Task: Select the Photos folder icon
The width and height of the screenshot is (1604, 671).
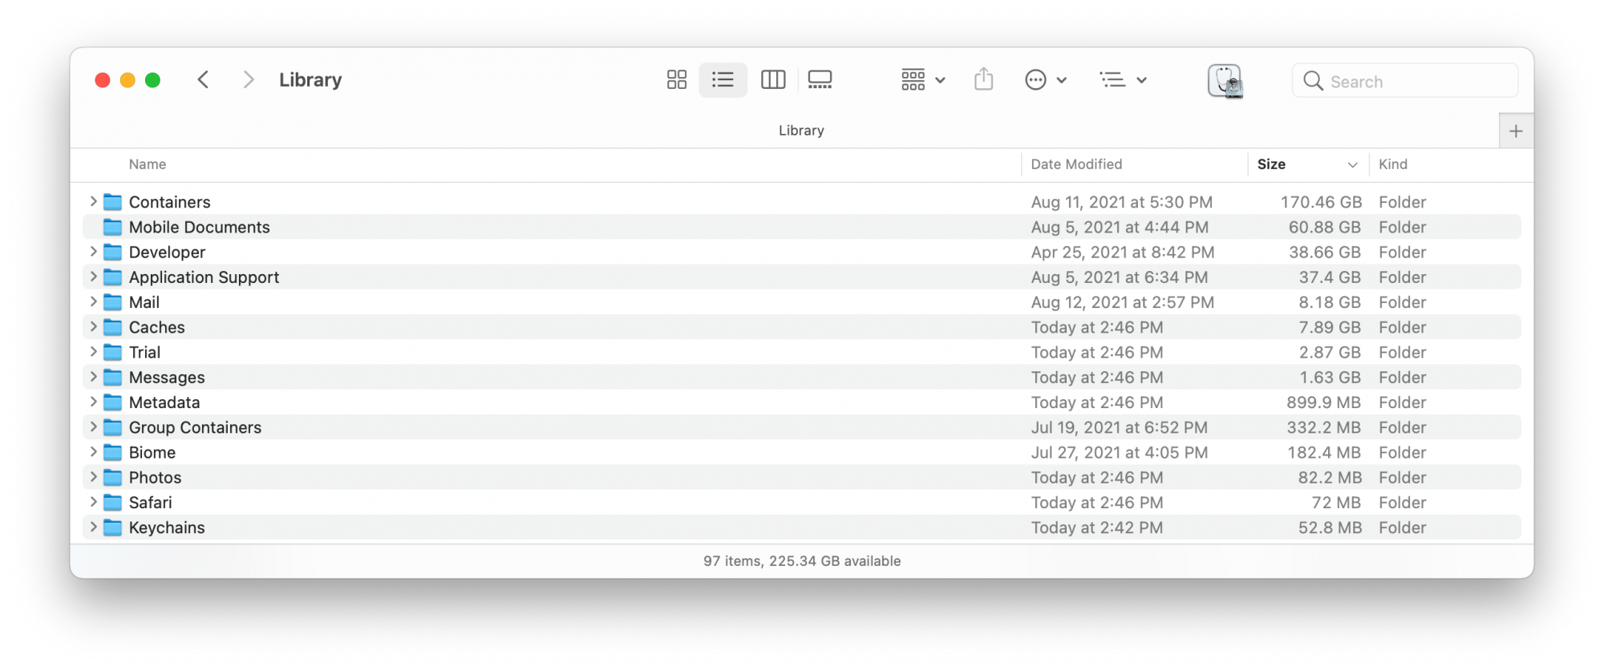Action: click(113, 477)
